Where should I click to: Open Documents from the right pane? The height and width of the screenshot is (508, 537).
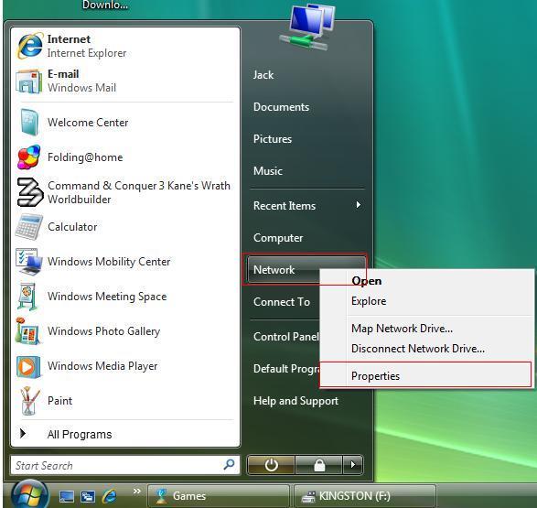pos(281,107)
